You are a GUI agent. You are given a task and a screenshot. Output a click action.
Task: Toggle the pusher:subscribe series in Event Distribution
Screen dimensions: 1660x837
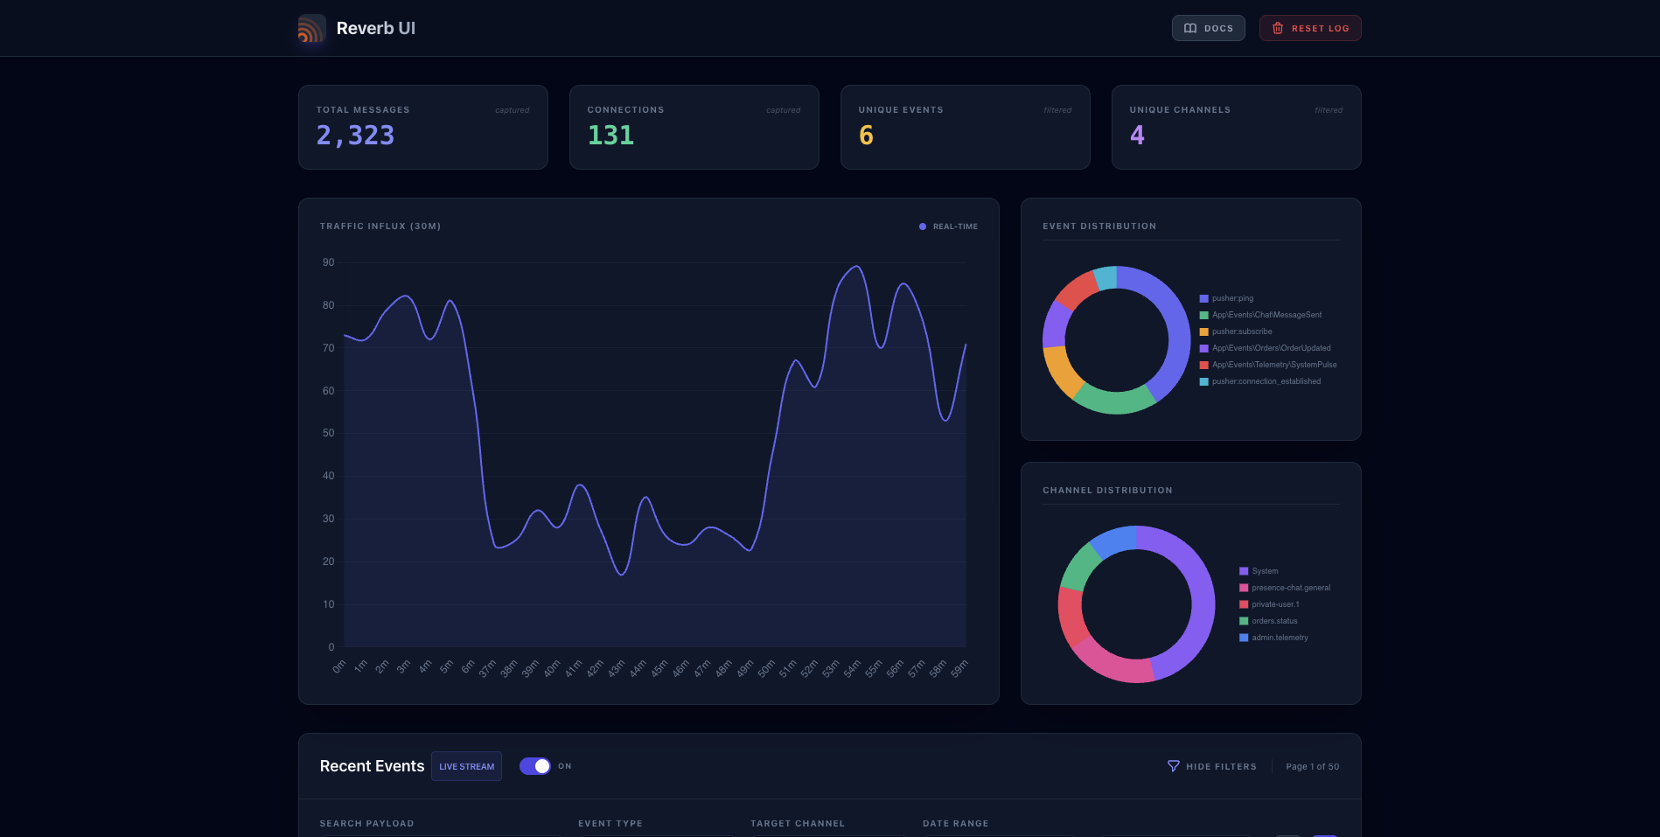point(1203,331)
